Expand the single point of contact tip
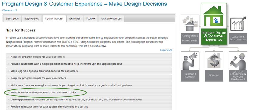The height and width of the screenshot is (110, 257). pyautogui.click(x=89, y=64)
